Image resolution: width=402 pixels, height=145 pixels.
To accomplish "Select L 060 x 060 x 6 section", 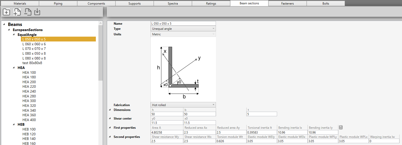I will [34, 44].
